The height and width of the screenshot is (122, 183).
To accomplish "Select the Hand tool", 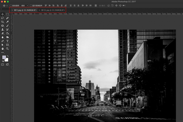I will coord(3,49).
